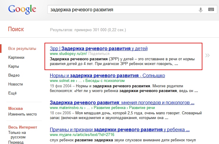Screen dimensions: 219x144
Task: Click the www.solnet.ee URL text
Action: coord(62,81)
